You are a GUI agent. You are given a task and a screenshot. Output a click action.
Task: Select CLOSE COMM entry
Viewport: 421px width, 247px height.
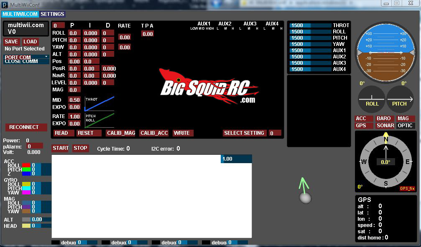pyautogui.click(x=26, y=61)
